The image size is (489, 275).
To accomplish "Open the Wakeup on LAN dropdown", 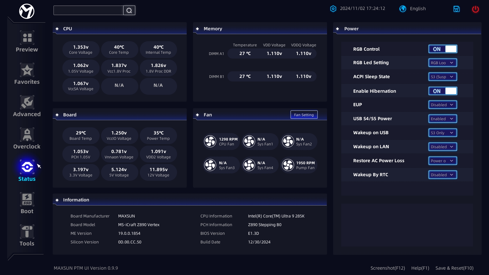I will tap(443, 147).
